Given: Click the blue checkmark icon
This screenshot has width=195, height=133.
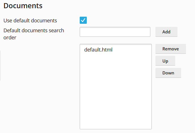Looking at the screenshot, I should tap(83, 20).
